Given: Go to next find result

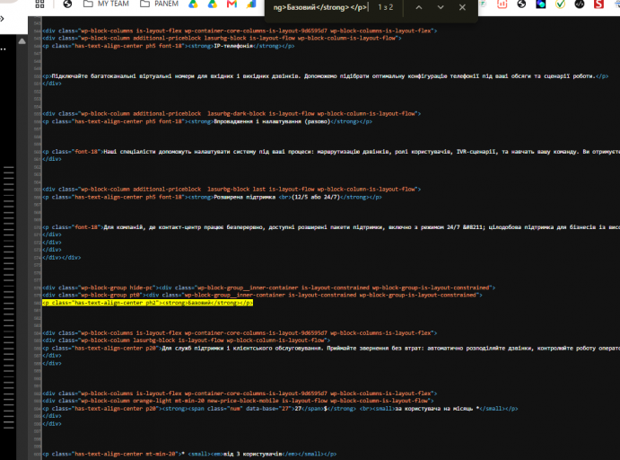Looking at the screenshot, I should coord(441,7).
